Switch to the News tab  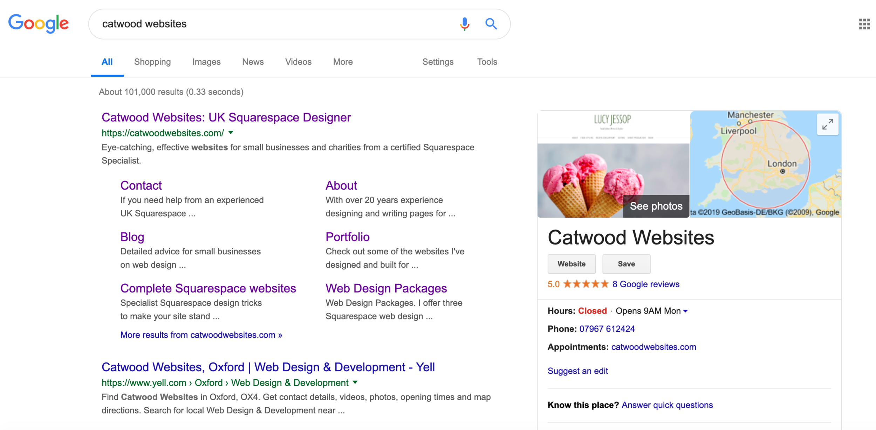pos(253,62)
